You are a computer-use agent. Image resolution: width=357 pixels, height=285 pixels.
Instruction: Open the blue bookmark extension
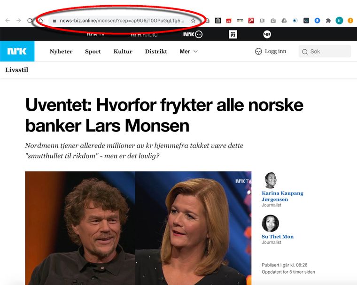tap(317, 21)
